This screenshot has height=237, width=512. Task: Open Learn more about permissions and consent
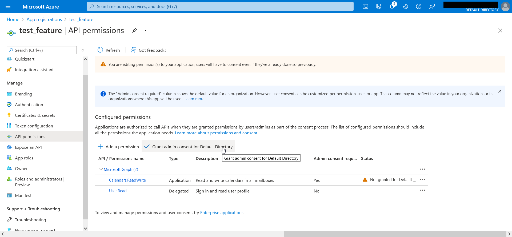216,133
